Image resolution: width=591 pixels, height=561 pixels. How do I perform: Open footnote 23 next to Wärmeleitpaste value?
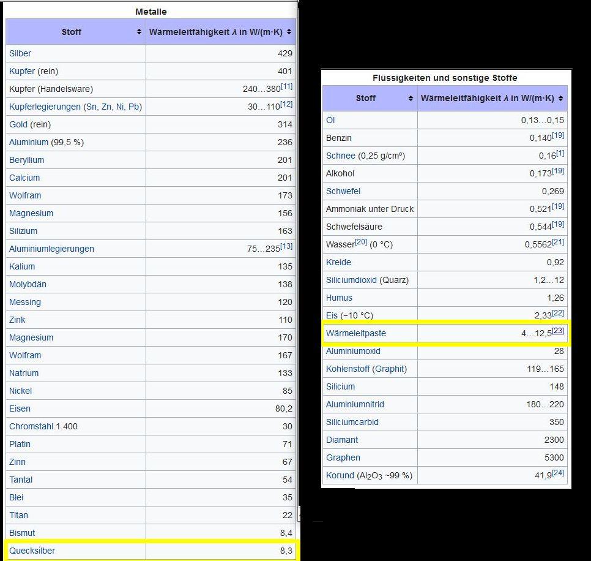tap(558, 331)
